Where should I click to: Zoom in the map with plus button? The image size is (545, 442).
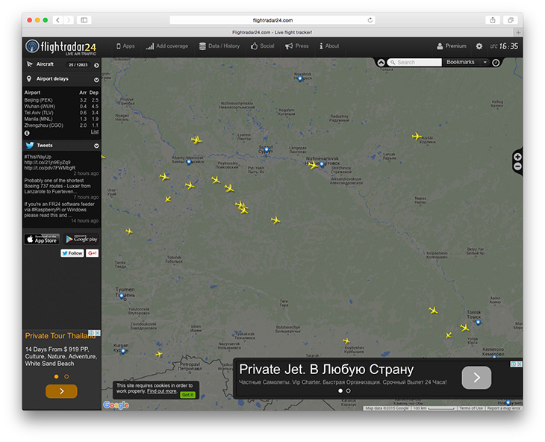[x=517, y=157]
